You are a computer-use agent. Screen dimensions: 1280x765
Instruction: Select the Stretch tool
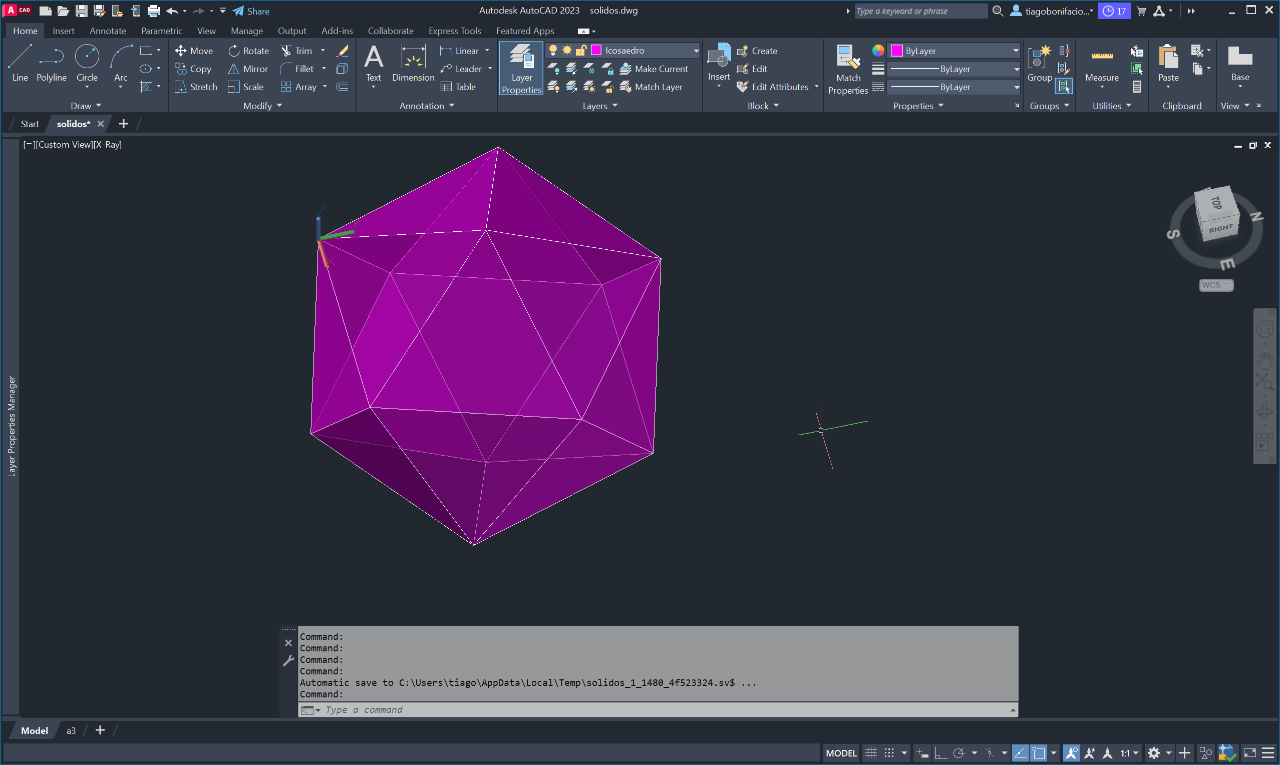196,87
